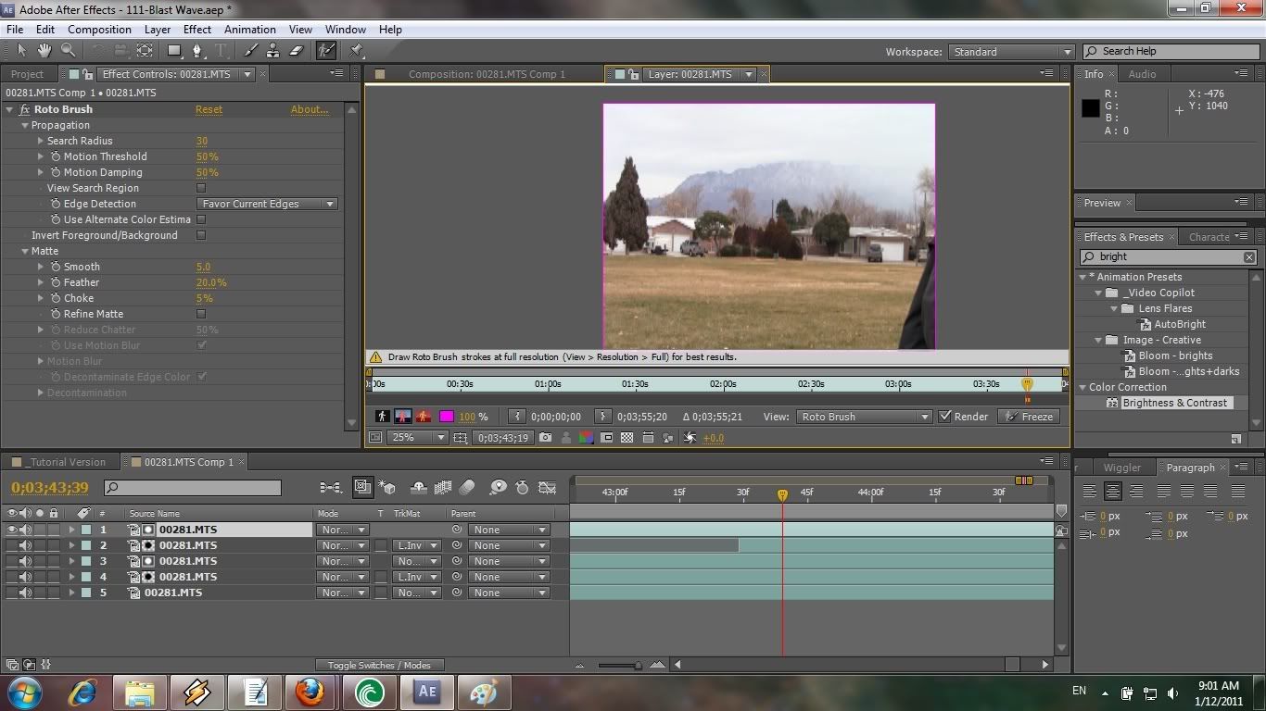Open the View Roto Brush dropdown

864,417
